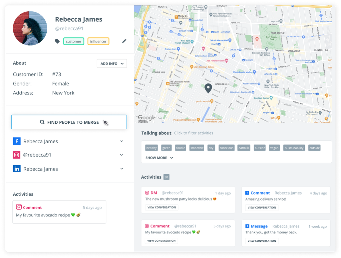Screen dimensions: 341x258
Task: View conversation for mushroom patty DM
Action: [x=162, y=207]
